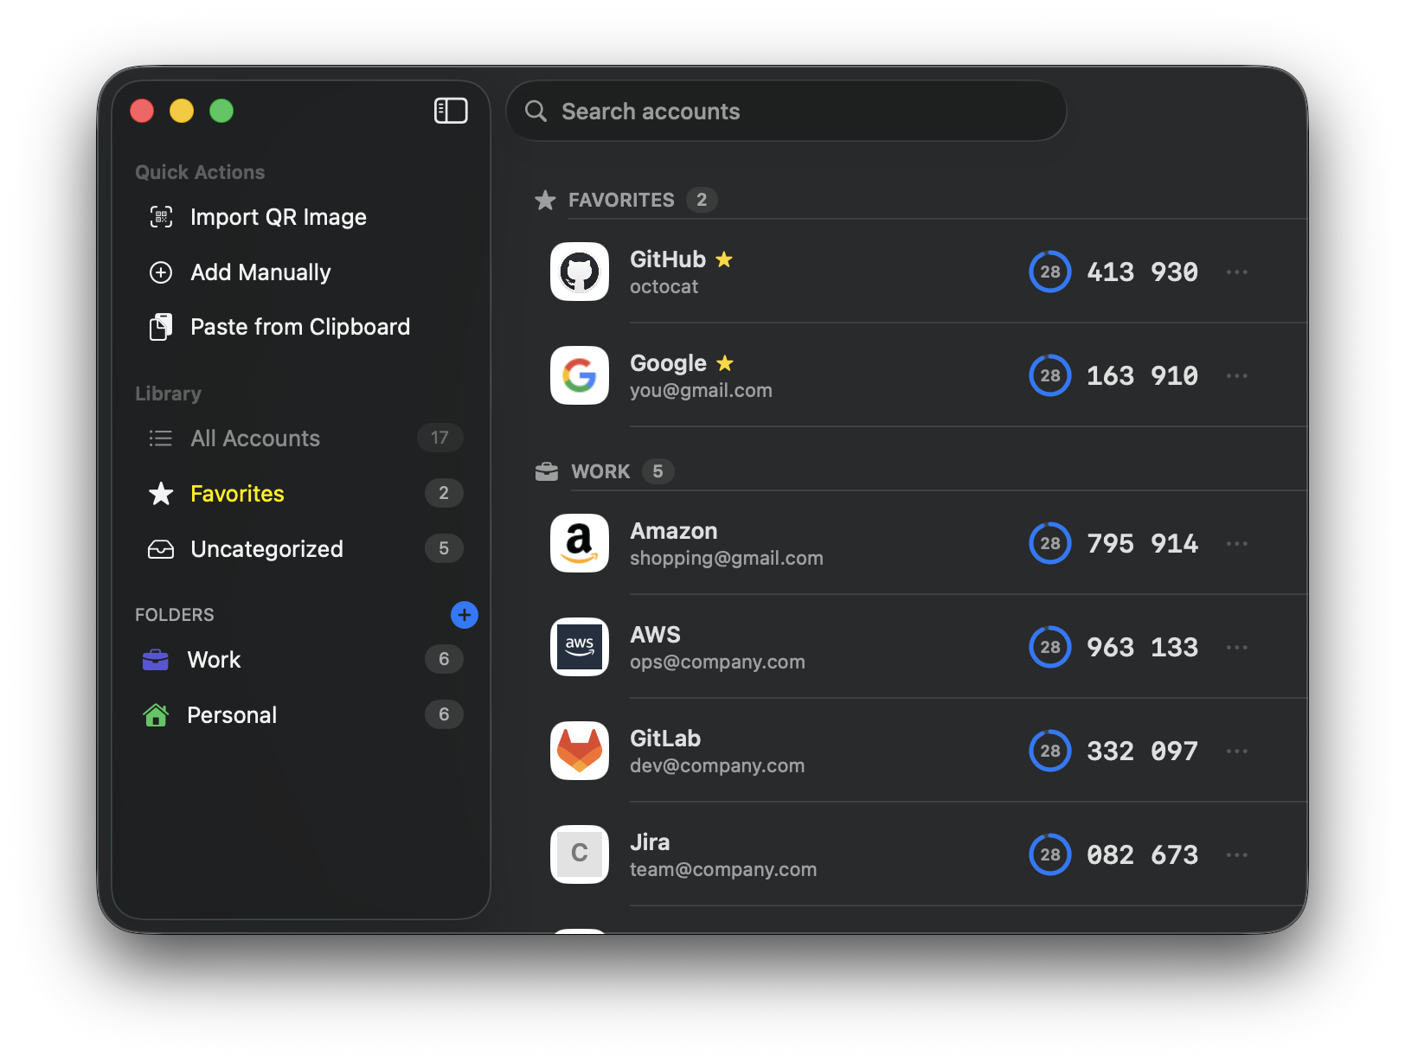Viewport: 1405px width, 1062px height.
Task: Click Jira's 28-second countdown ring
Action: 1050,854
